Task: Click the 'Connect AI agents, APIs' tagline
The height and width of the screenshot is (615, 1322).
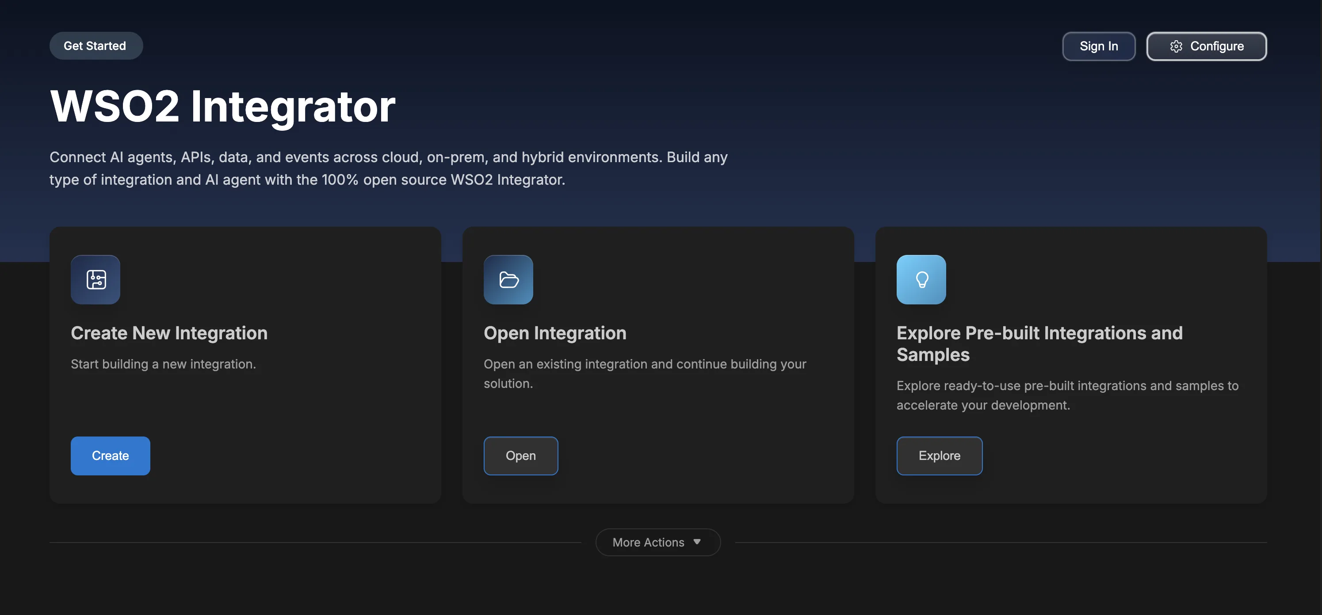Action: 389,168
